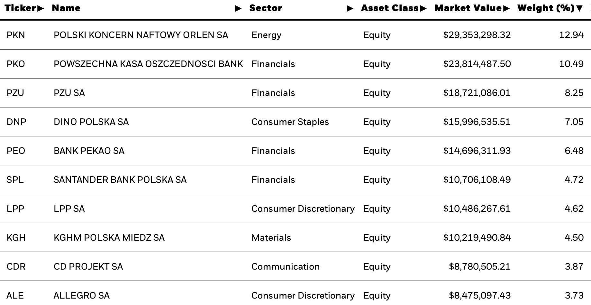Click the KGHM POLSKA MIEDZ SA row
The height and width of the screenshot is (305, 591).
click(x=295, y=237)
